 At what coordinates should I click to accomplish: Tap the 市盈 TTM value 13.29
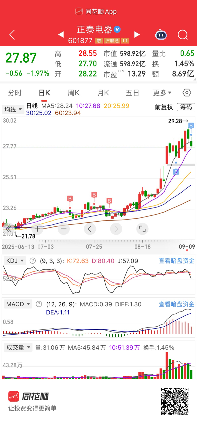137,74
